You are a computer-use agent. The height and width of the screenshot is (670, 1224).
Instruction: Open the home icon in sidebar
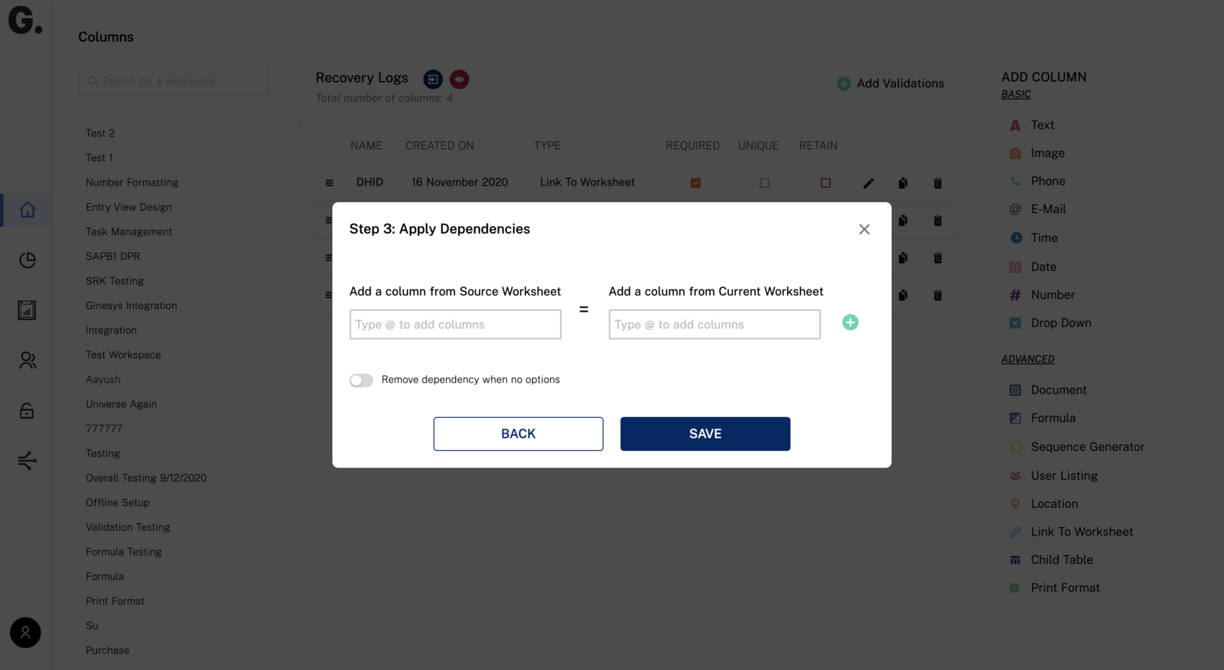pyautogui.click(x=28, y=209)
